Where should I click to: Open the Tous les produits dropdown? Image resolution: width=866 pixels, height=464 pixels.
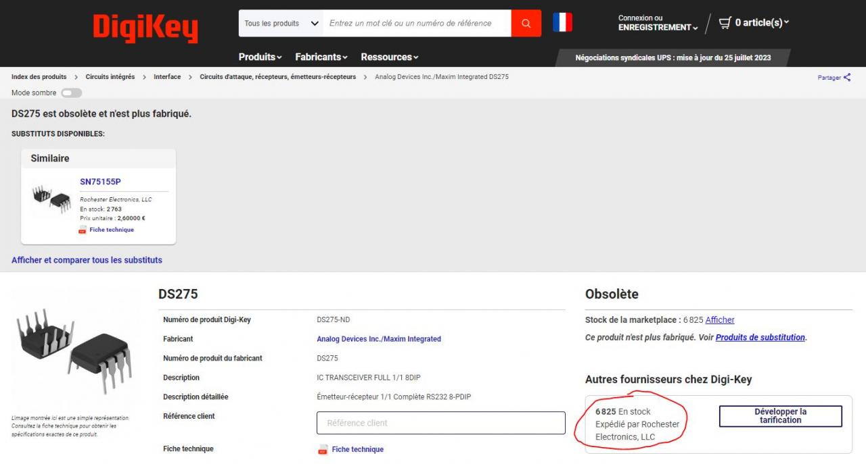pyautogui.click(x=281, y=23)
